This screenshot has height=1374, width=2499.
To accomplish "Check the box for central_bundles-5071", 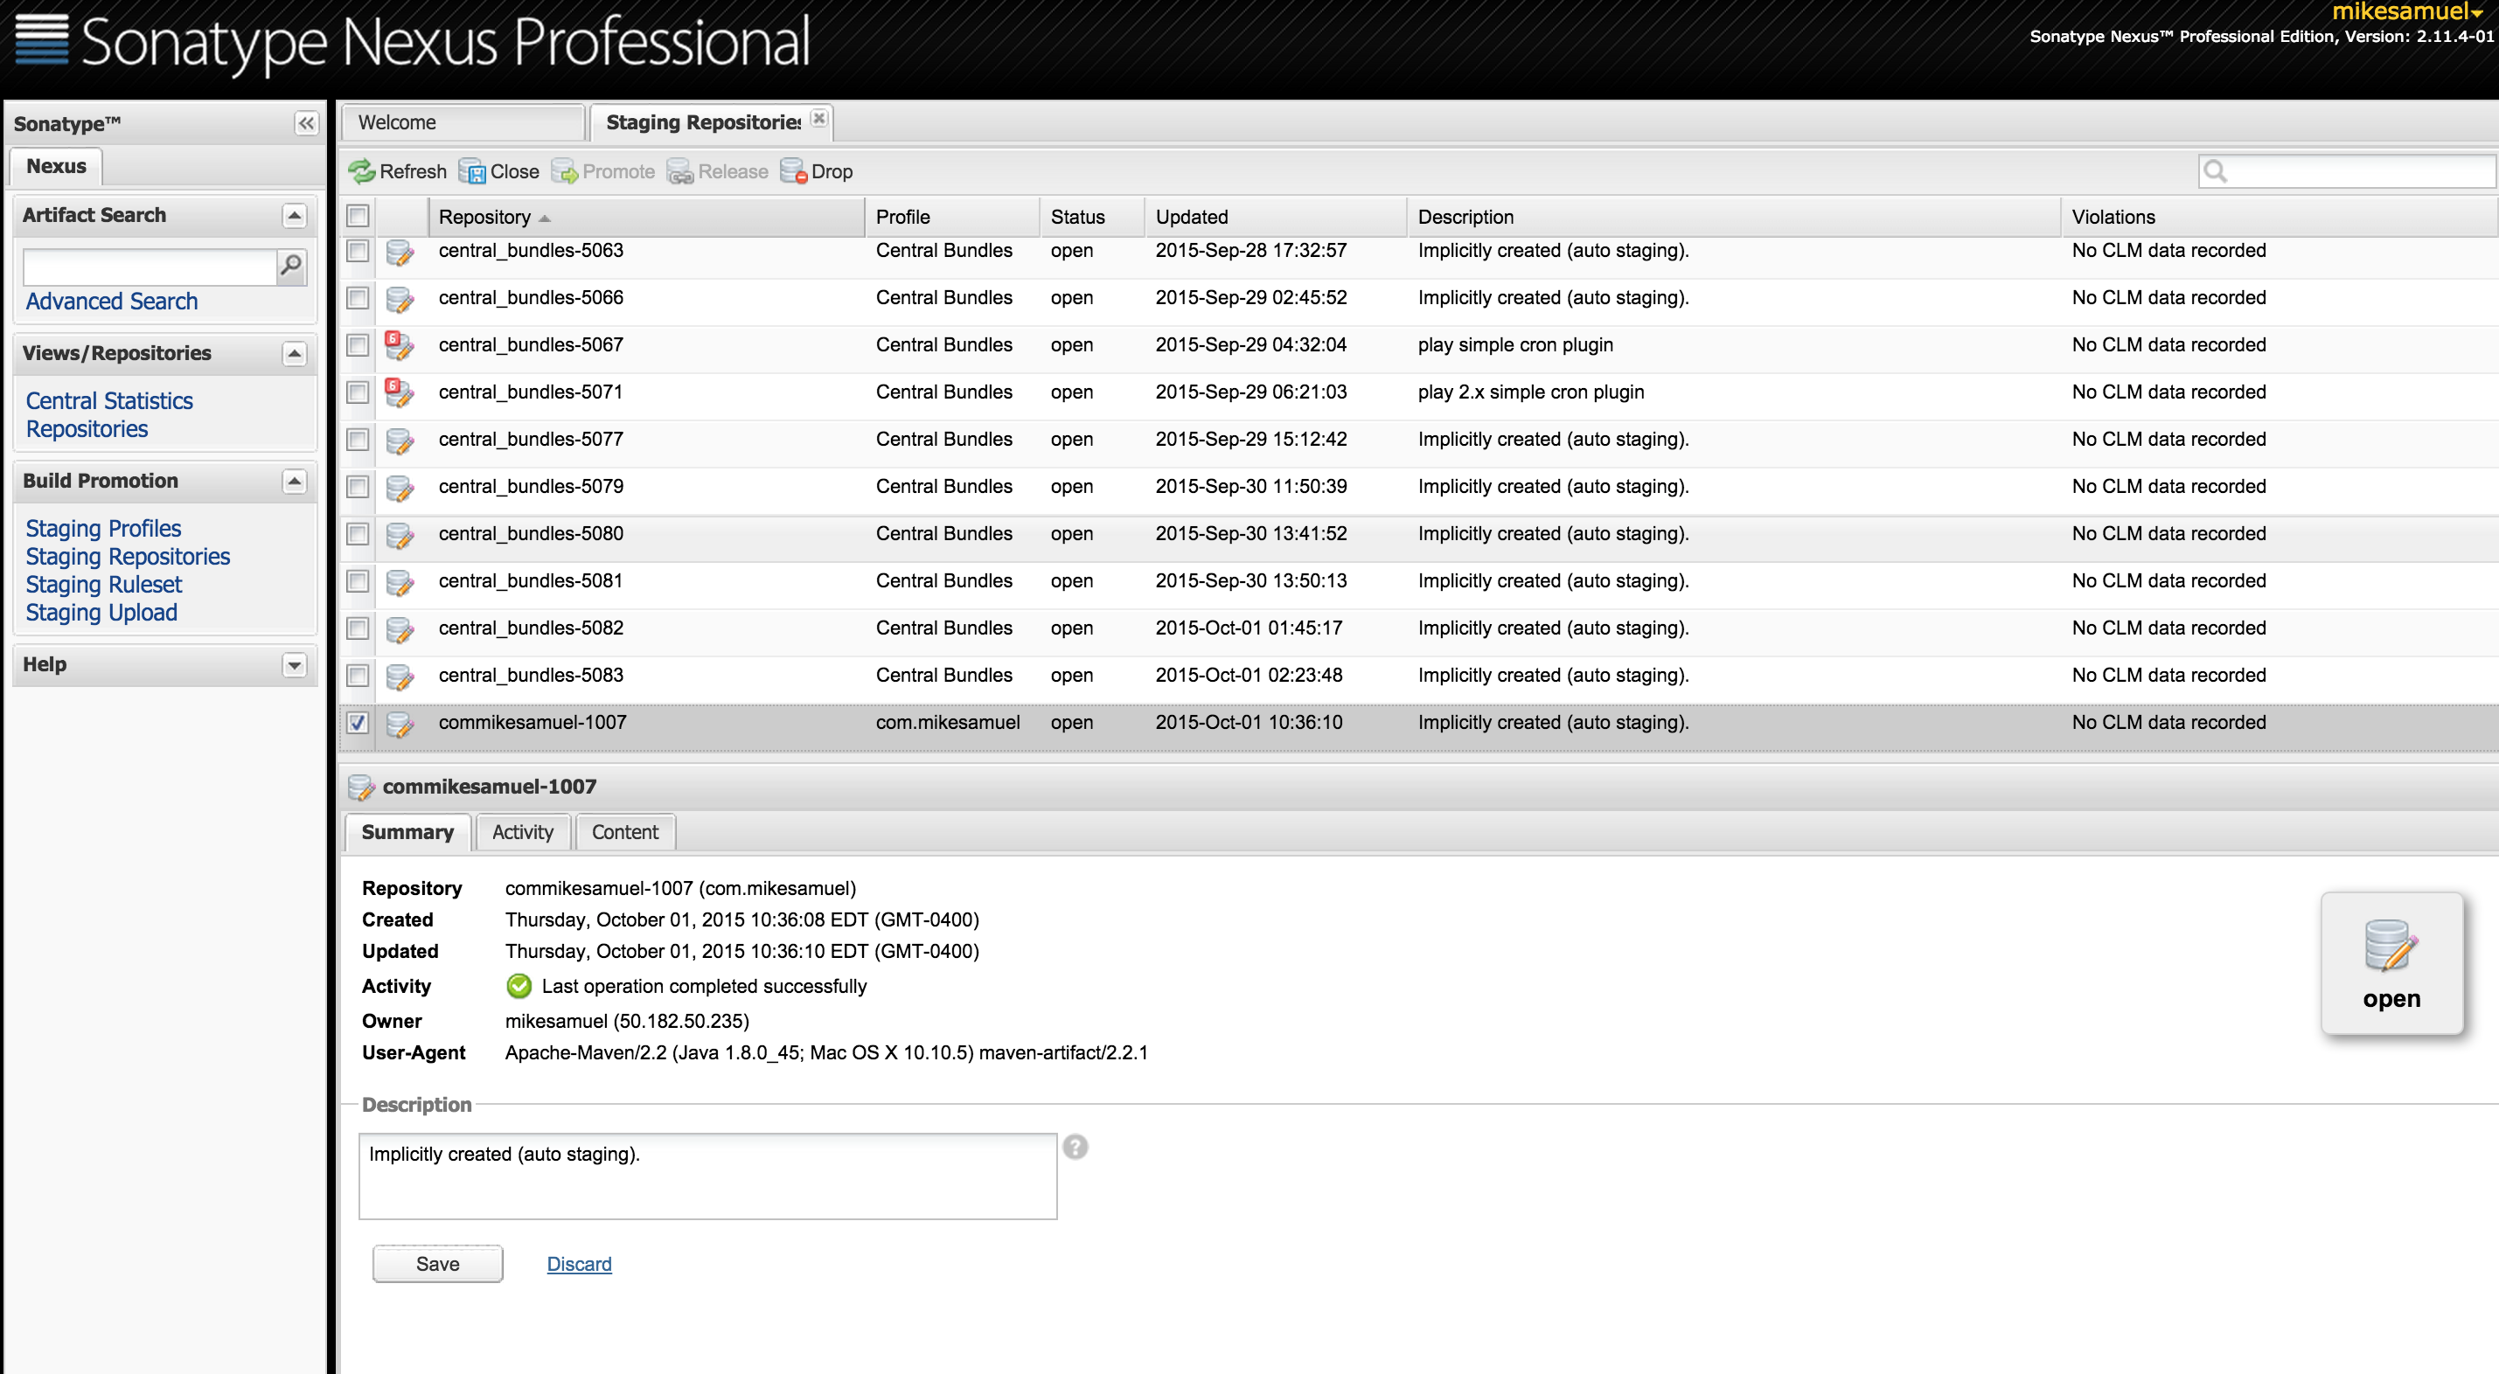I will (x=358, y=392).
